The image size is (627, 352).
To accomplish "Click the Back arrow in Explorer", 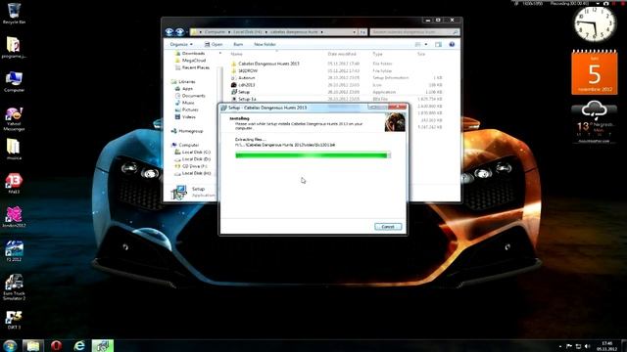I will (x=169, y=32).
